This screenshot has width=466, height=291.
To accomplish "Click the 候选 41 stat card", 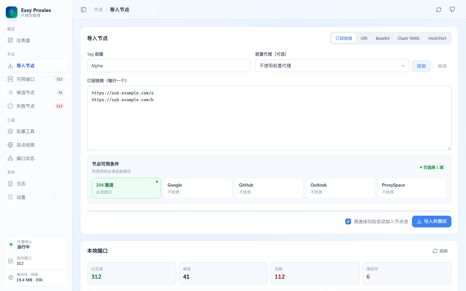I will click(223, 274).
